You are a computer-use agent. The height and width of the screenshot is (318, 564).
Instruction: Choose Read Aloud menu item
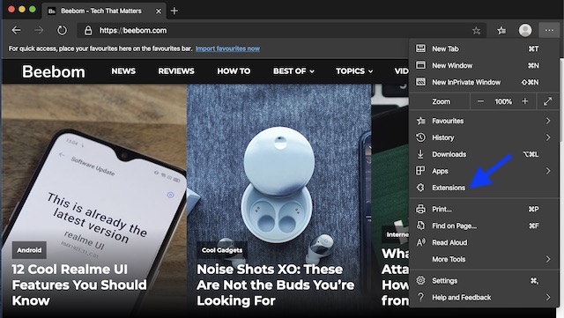[484, 242]
